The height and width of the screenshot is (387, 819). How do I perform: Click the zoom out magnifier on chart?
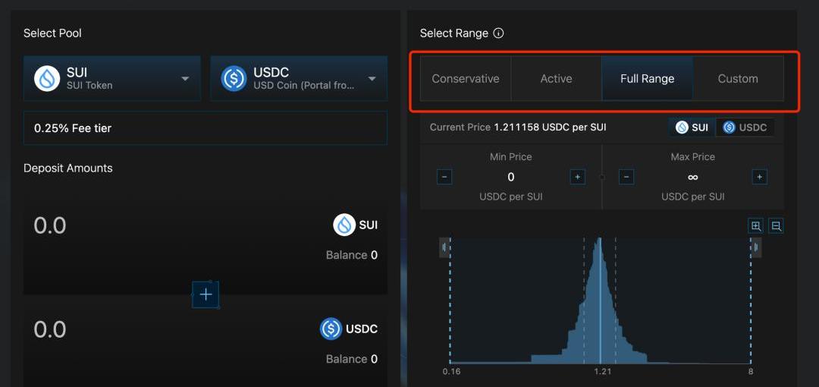[775, 225]
